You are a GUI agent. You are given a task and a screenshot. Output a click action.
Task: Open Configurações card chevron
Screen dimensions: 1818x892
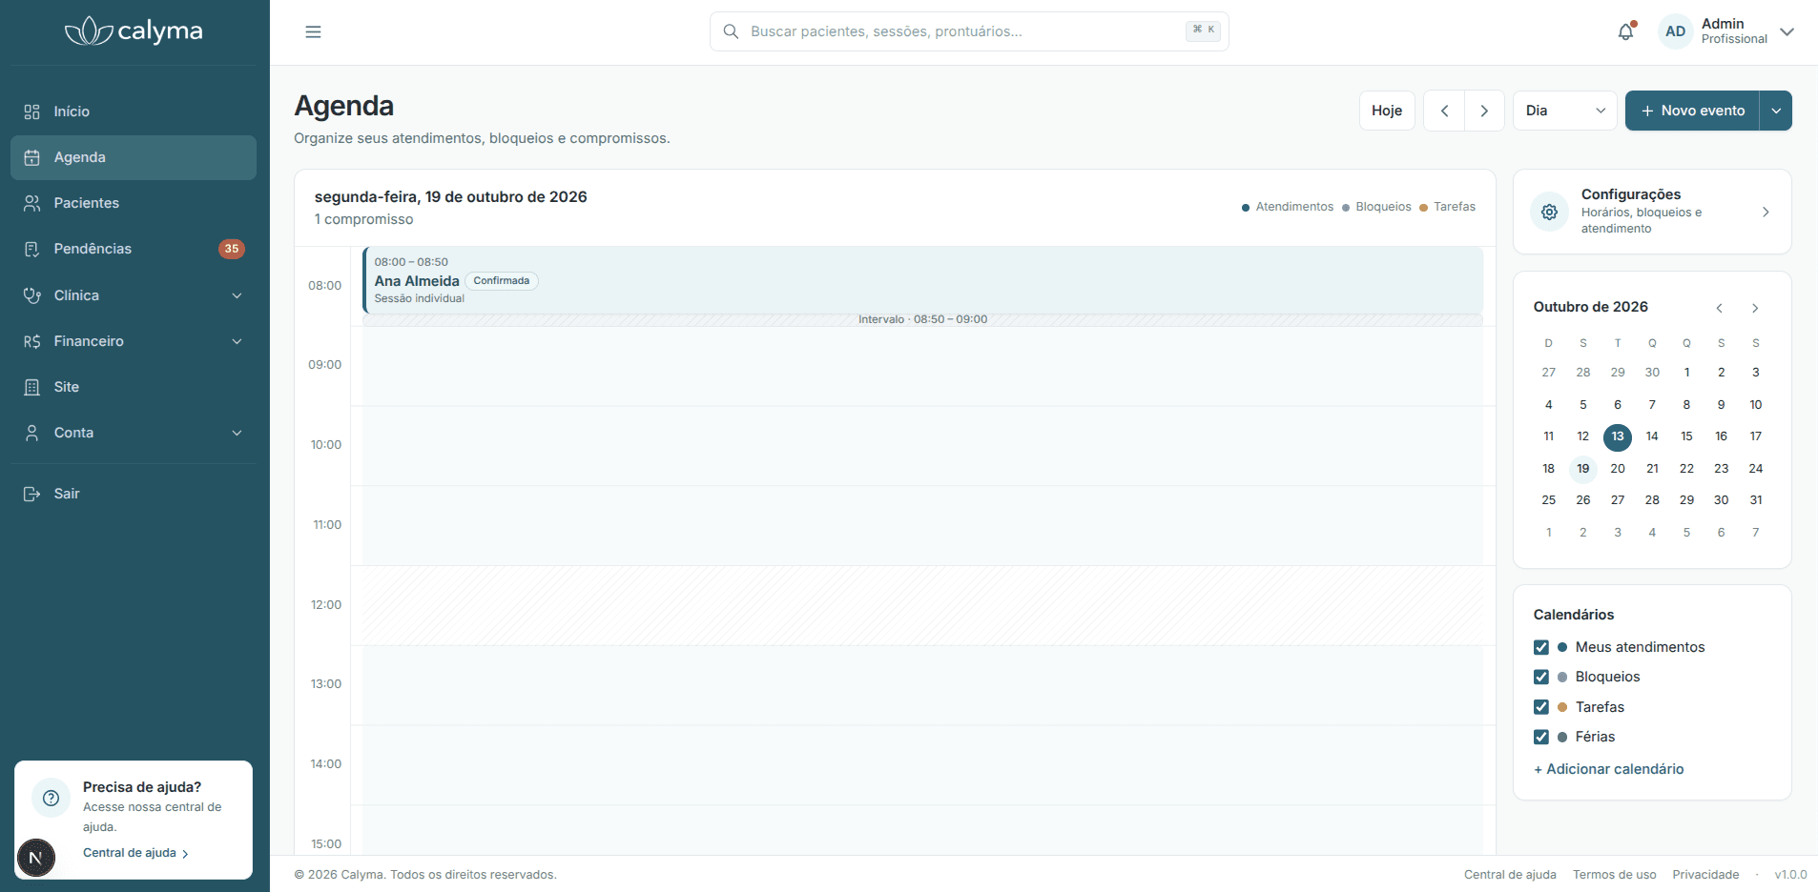(1766, 212)
